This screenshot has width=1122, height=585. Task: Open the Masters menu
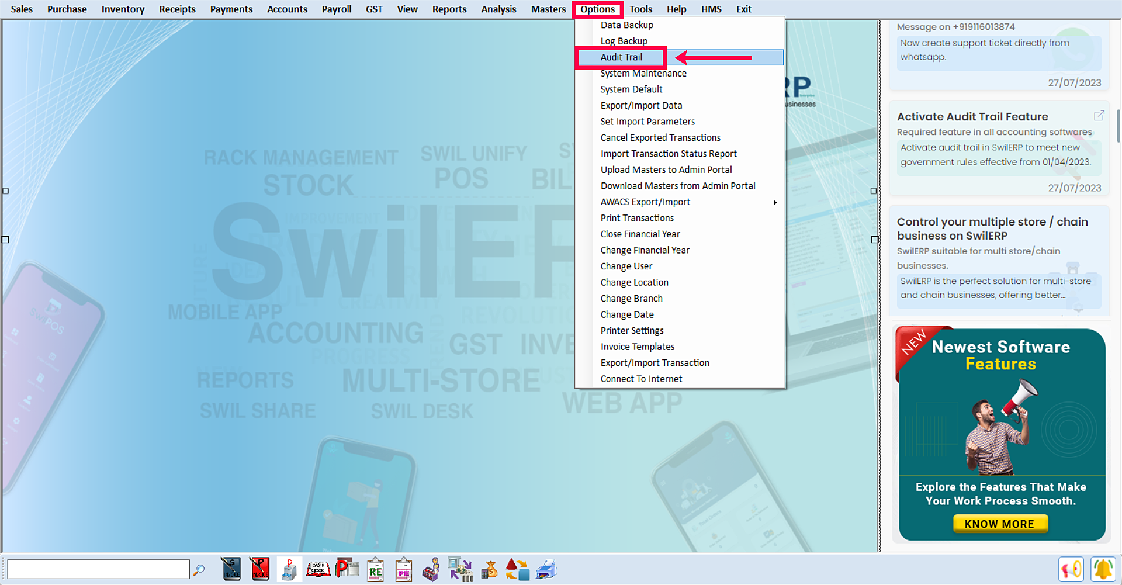(548, 9)
